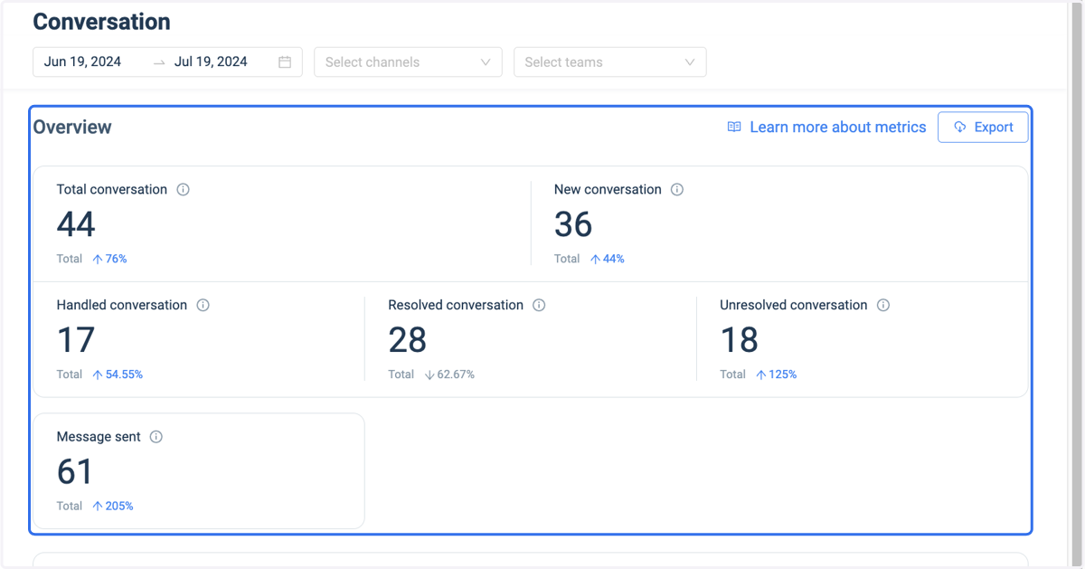1085x569 pixels.
Task: Set end date Jul 19, 2024
Action: 211,62
